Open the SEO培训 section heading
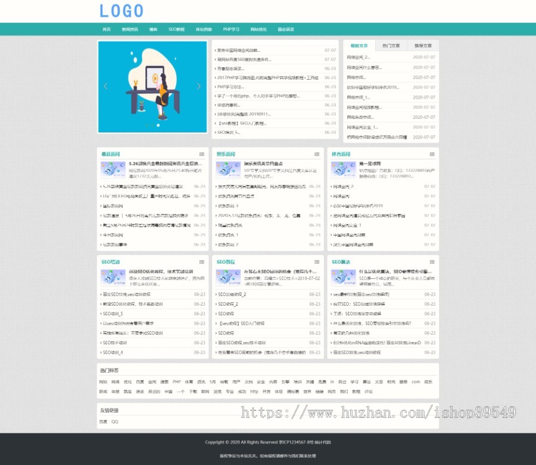 (x=110, y=262)
